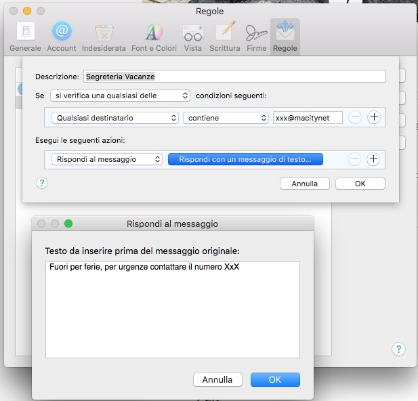Open help in the Regole window
This screenshot has width=418, height=401.
(x=398, y=349)
